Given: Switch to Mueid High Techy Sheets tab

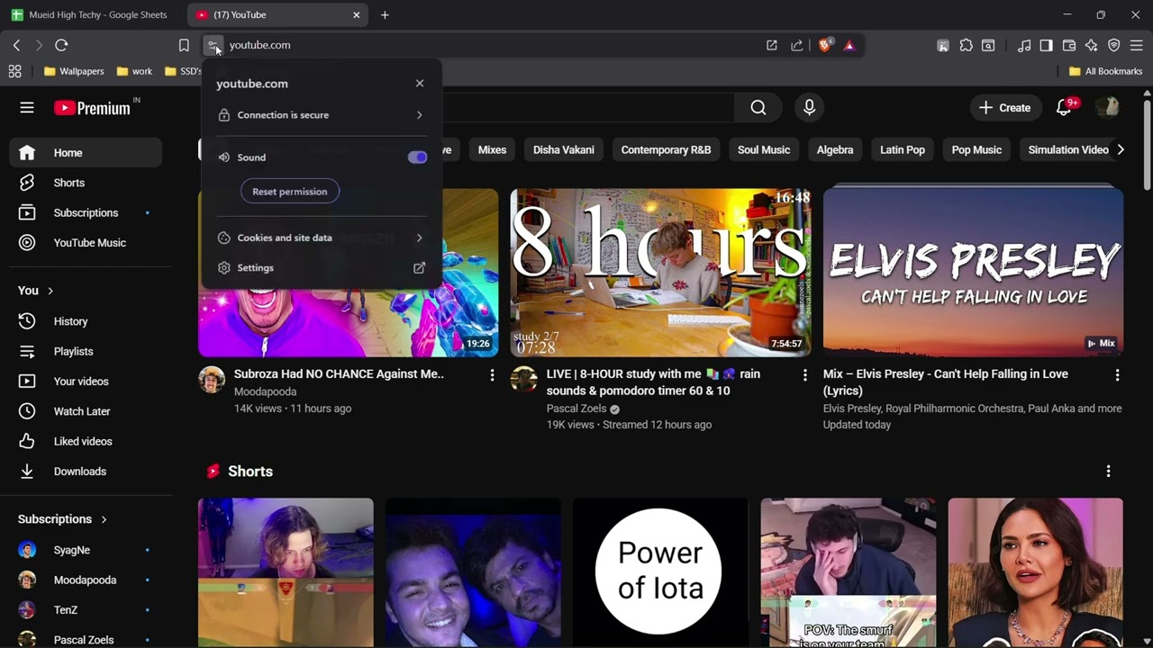Looking at the screenshot, I should tap(90, 14).
